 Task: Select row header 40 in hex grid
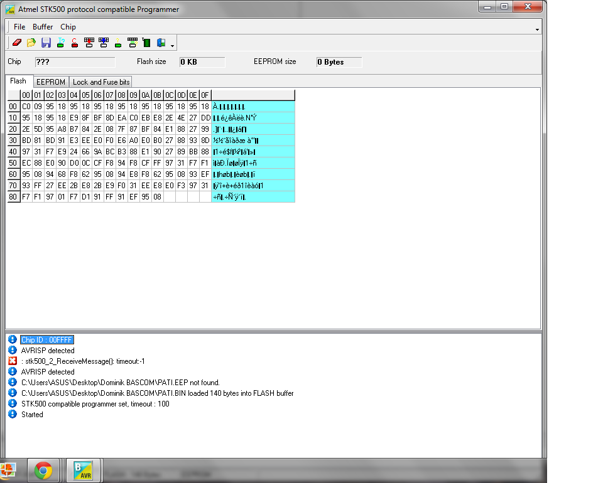(x=13, y=151)
